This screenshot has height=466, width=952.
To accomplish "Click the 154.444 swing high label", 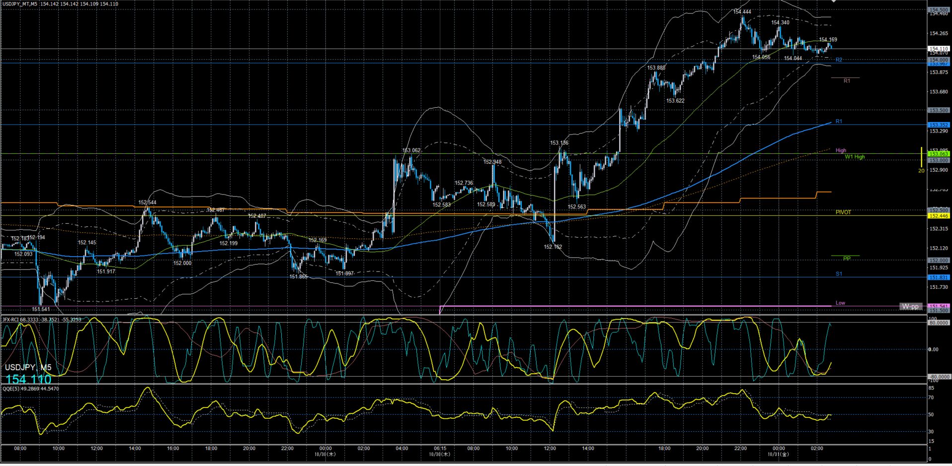I will pyautogui.click(x=742, y=12).
